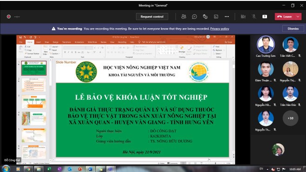Viewport: 306px width, 172px height.
Task: Switch to the Insert ribbon tab
Action: coord(39,42)
